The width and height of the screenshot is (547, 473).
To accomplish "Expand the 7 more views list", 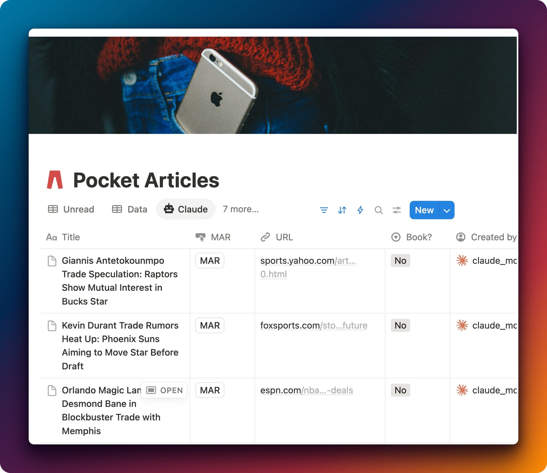I will [240, 209].
